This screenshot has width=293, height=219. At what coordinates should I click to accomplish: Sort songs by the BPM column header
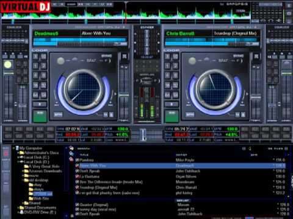coord(254,155)
